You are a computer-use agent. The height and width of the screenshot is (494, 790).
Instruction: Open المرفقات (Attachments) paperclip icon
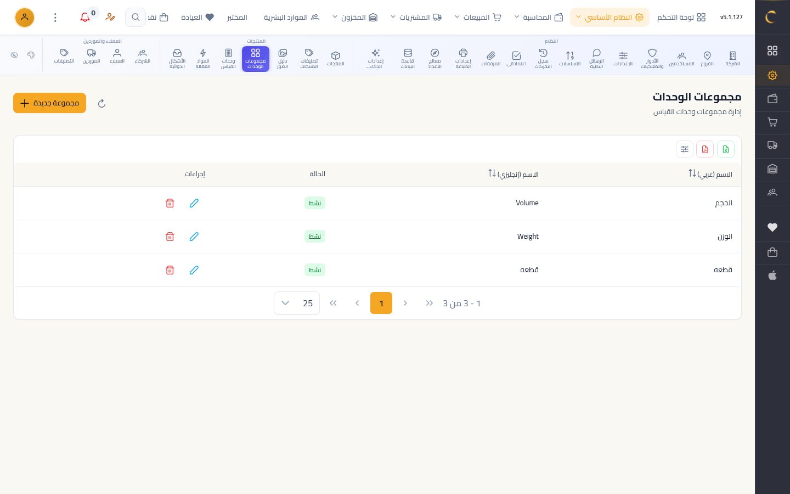[x=491, y=58]
